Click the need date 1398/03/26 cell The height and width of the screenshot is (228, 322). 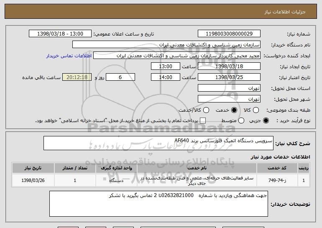click(33, 180)
